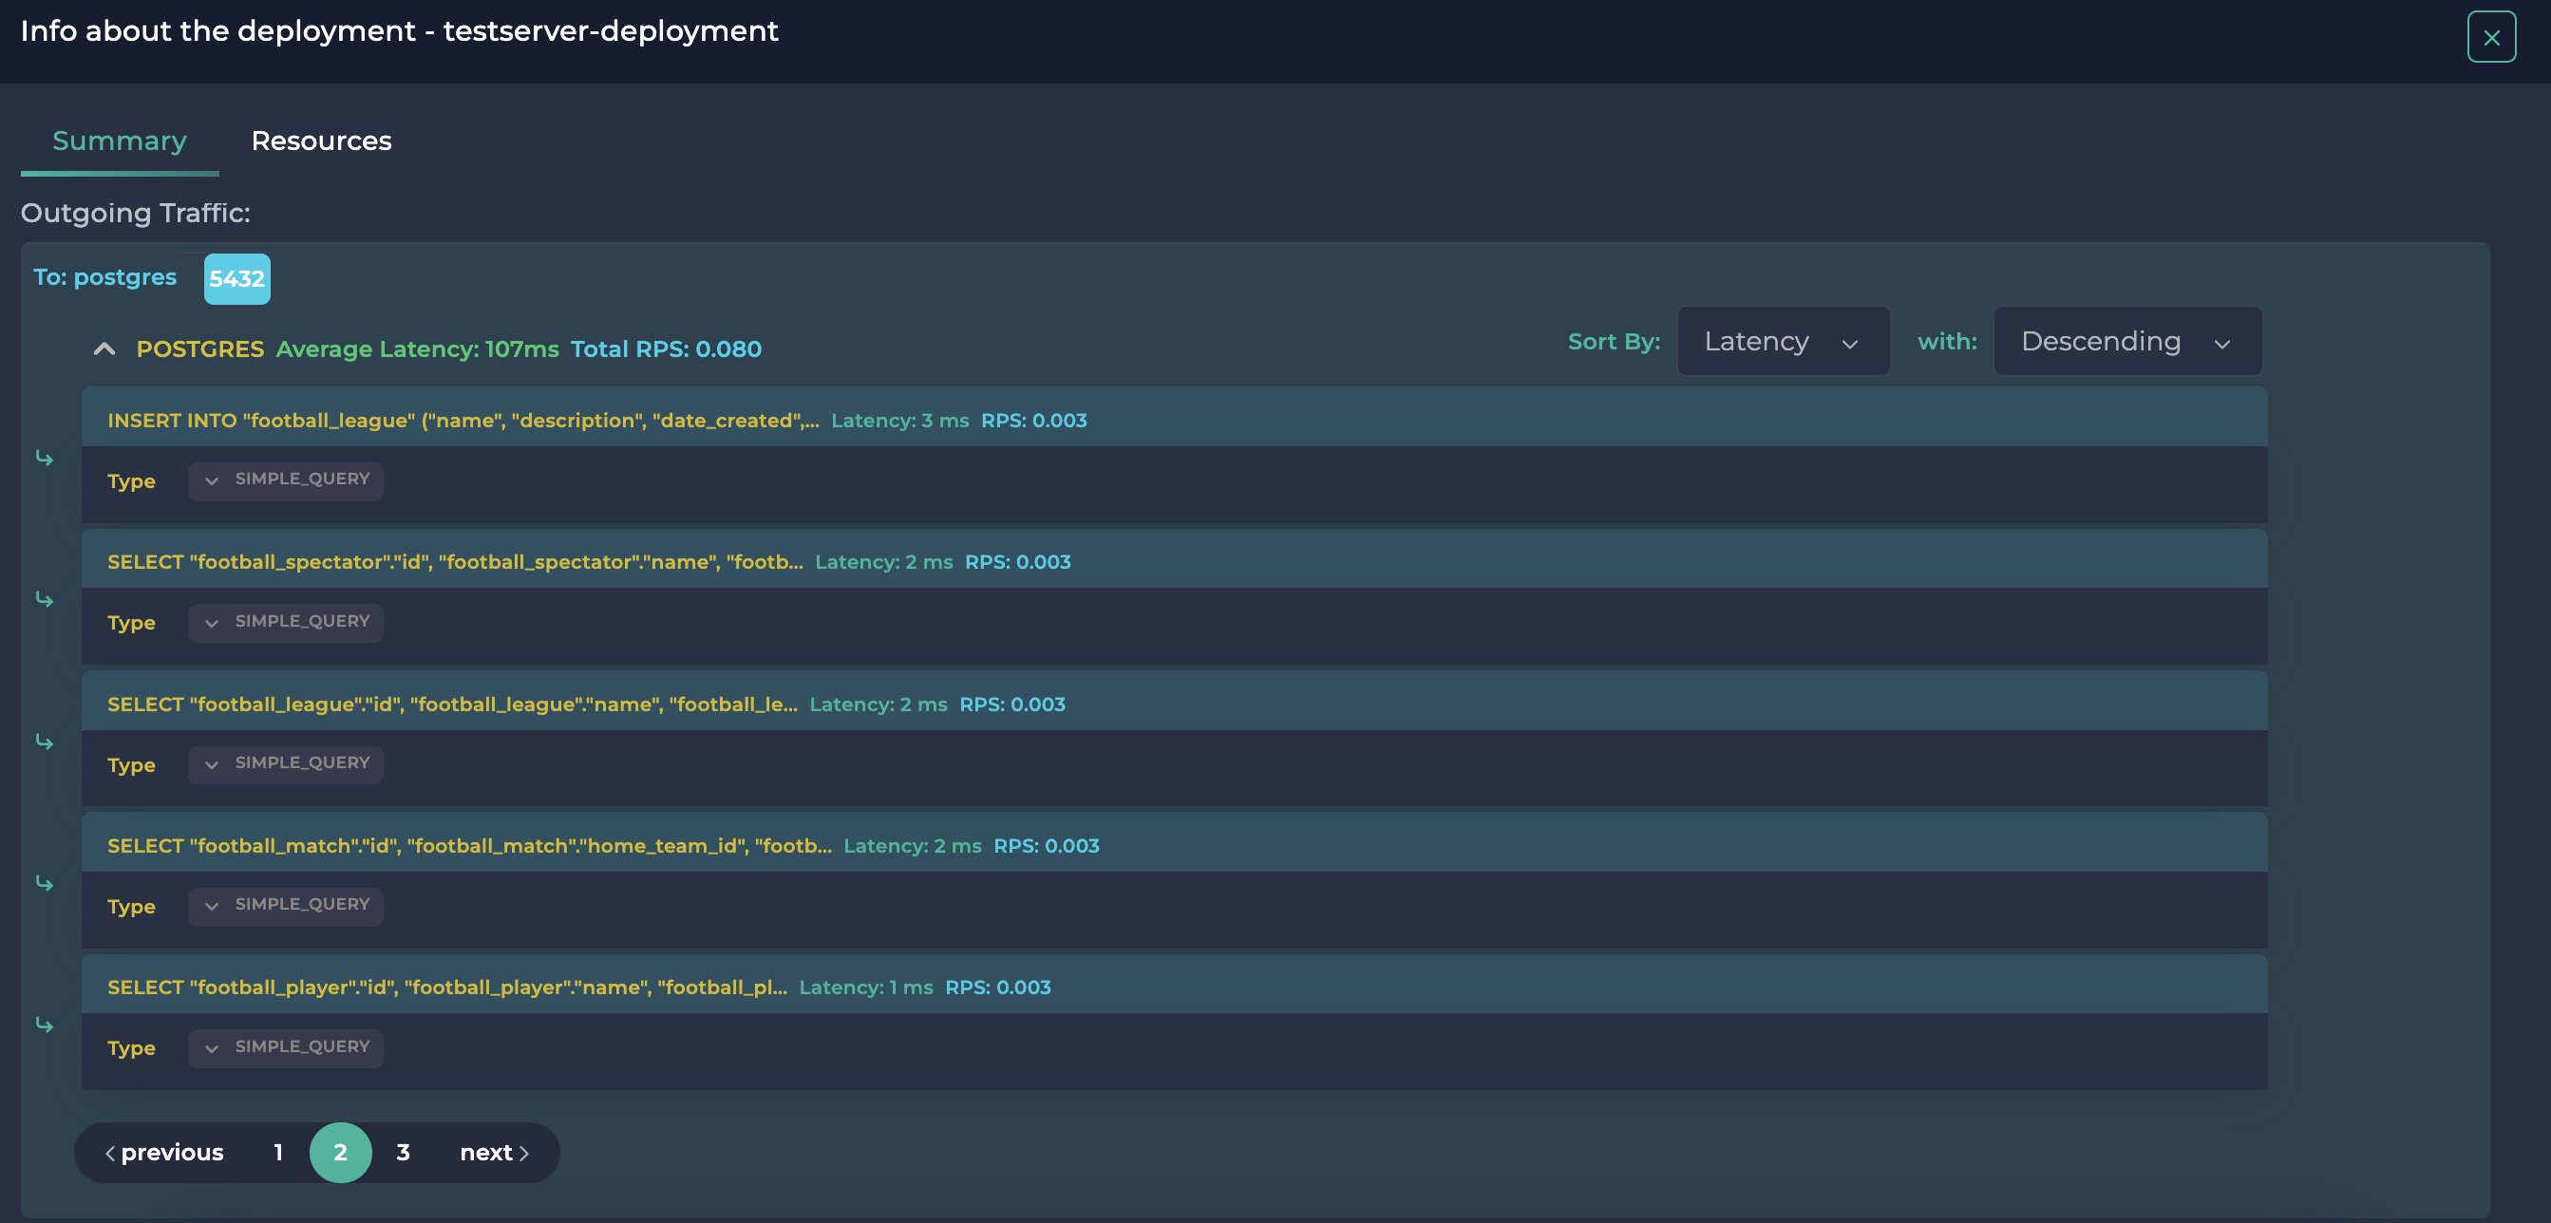Viewport: 2551px width, 1223px height.
Task: Click arrow icon beside football_player query
Action: [45, 1024]
